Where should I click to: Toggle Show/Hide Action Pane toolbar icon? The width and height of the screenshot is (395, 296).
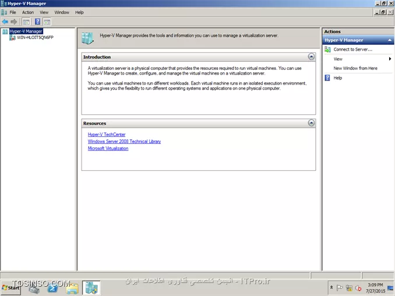click(47, 22)
